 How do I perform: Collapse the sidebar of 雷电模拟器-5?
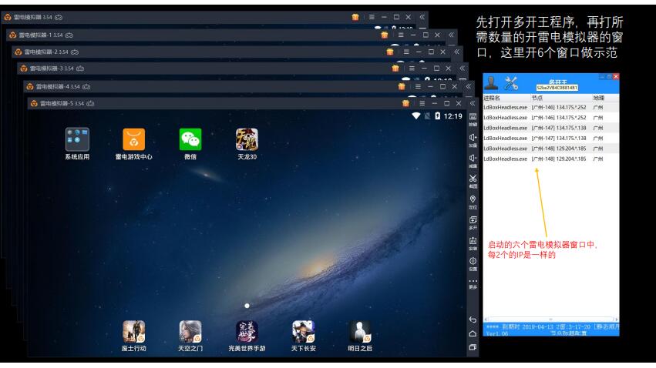click(x=473, y=103)
